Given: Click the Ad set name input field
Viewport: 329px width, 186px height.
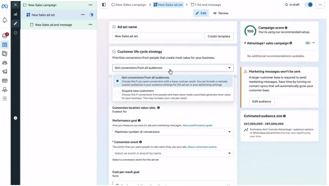Looking at the screenshot, I should (x=157, y=37).
